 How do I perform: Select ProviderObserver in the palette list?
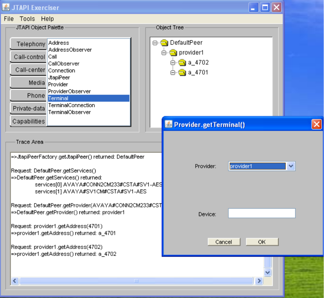pos(89,91)
